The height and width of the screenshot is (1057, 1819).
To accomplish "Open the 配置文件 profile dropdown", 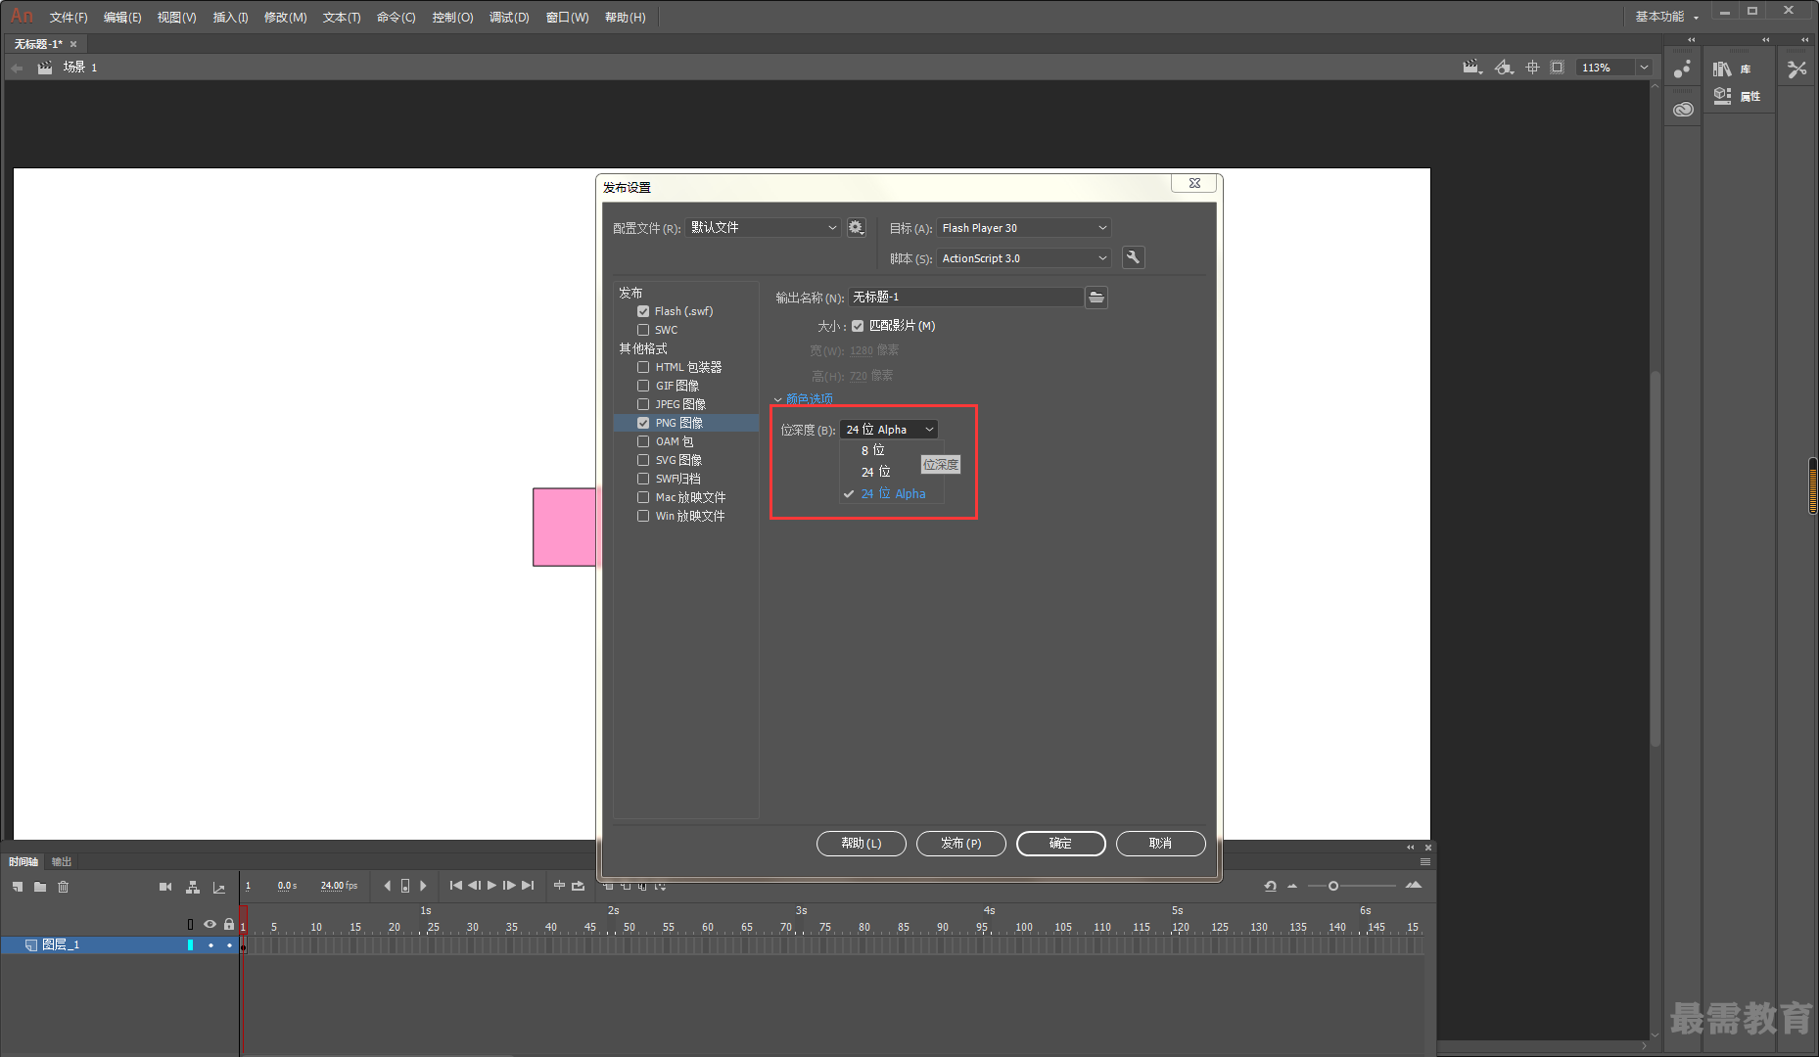I will [x=763, y=227].
